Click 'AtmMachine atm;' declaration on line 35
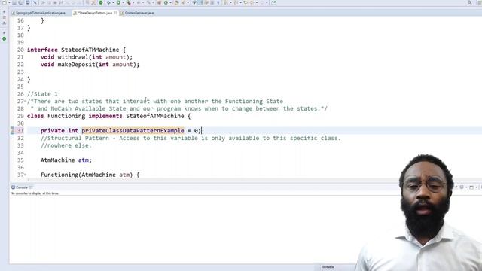Viewport: 482px width, 271px height. click(x=66, y=160)
